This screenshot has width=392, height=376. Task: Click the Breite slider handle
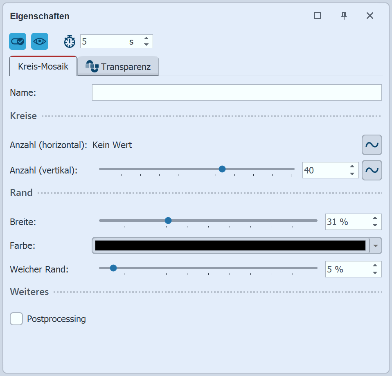click(x=168, y=221)
